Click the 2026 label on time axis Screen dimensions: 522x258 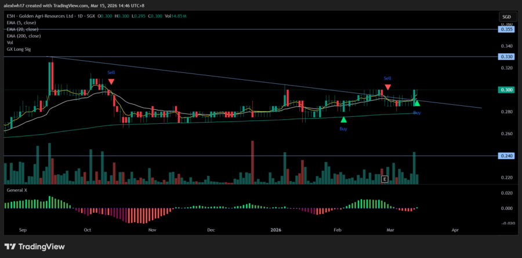click(275, 230)
